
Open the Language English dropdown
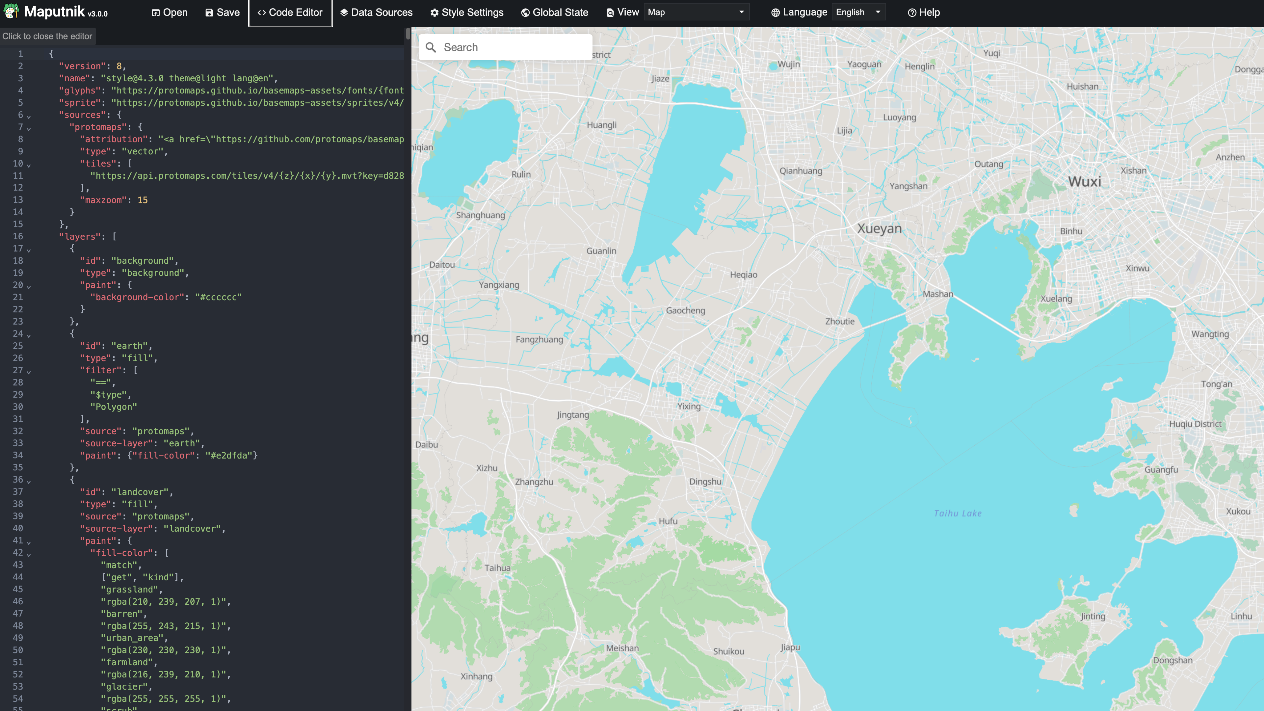tap(858, 12)
